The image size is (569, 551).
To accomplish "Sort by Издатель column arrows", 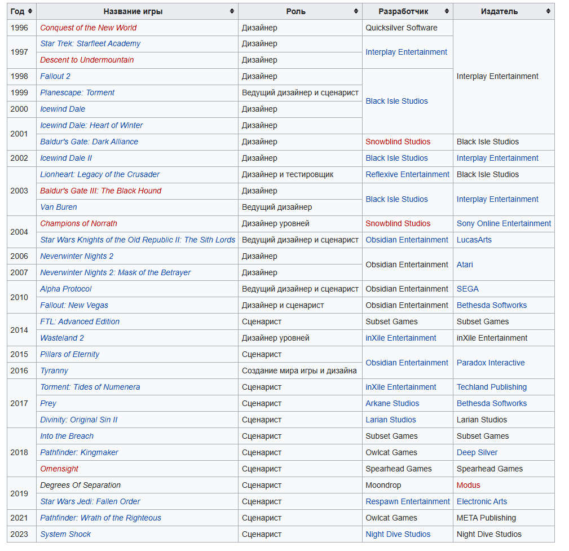I will tap(548, 11).
